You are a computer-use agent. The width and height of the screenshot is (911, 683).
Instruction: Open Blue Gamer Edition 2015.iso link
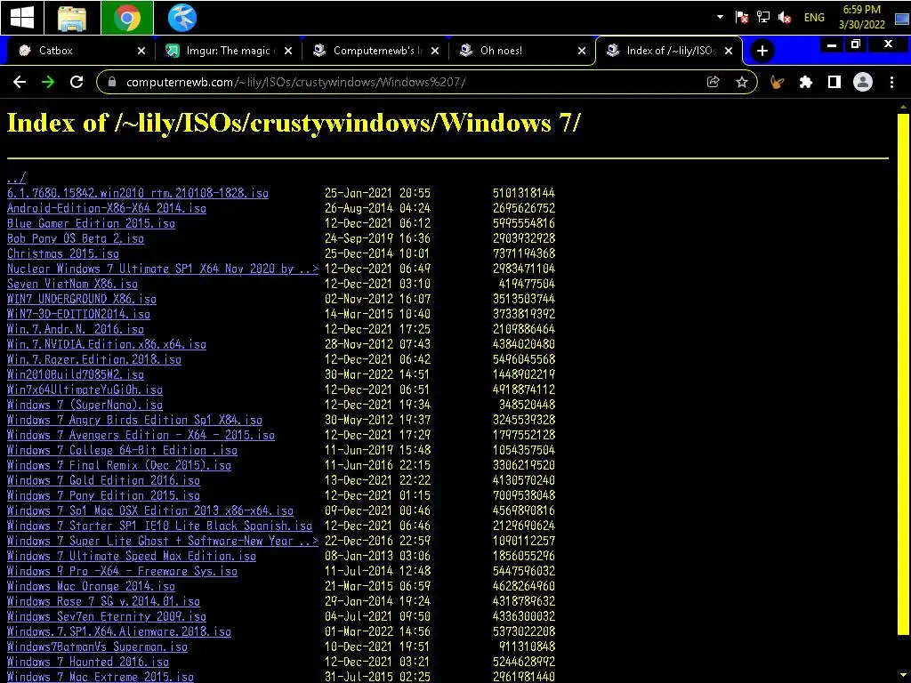(91, 223)
